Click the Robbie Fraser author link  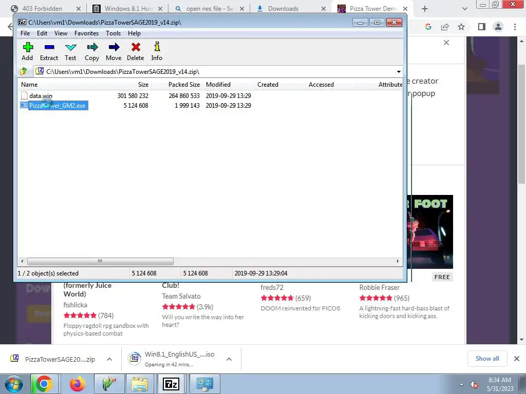(x=380, y=287)
